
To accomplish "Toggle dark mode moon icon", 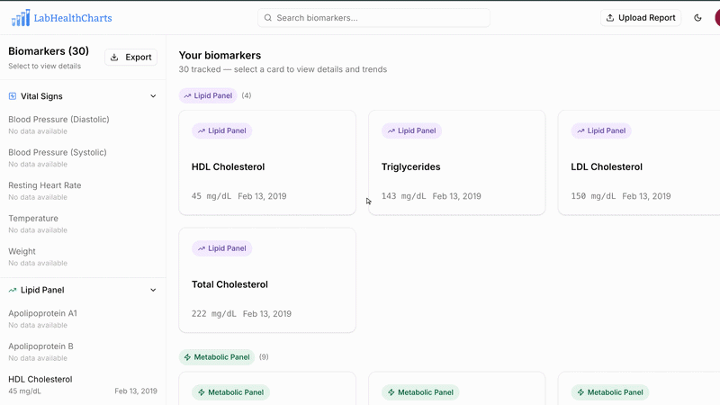I will coord(697,18).
